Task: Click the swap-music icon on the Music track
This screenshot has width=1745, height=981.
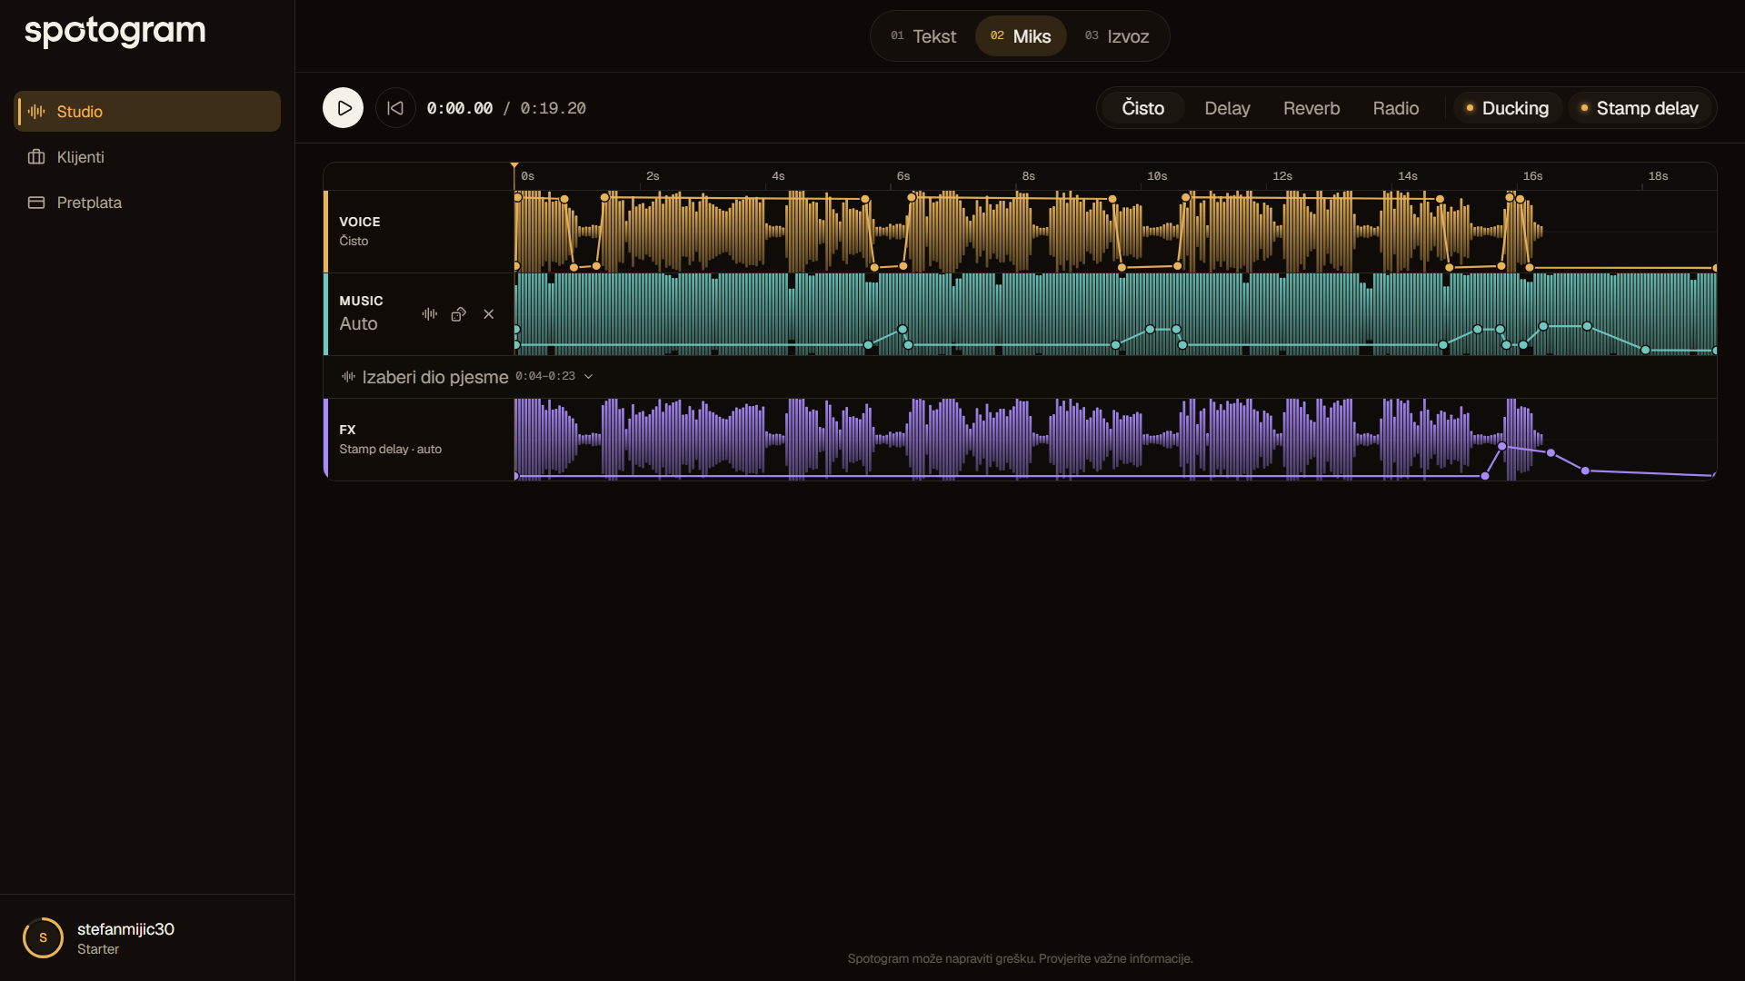Action: pos(459,314)
